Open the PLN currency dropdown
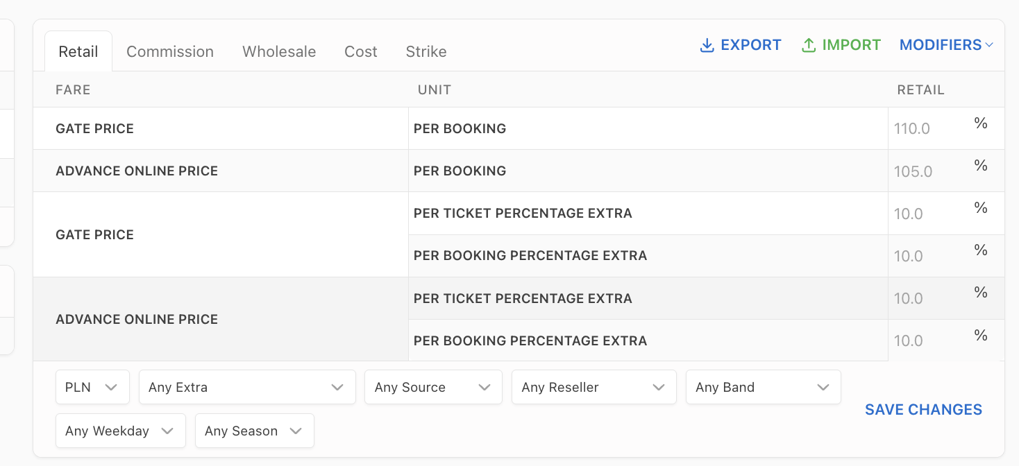Screen dimensions: 1019x466 click(x=92, y=387)
